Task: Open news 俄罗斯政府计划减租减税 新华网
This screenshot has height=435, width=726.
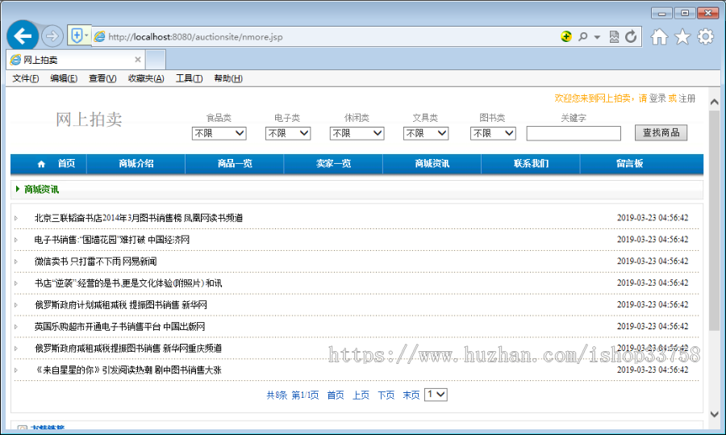Action: tap(121, 305)
